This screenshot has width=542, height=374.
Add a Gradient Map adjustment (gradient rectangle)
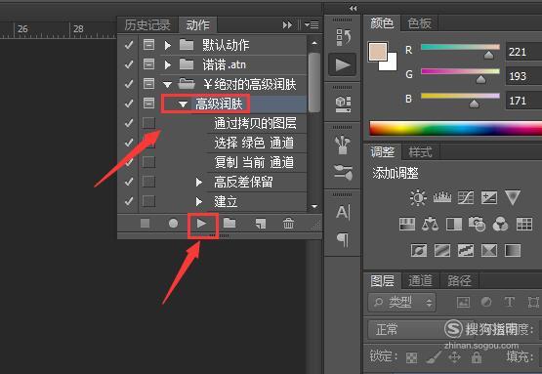point(513,250)
